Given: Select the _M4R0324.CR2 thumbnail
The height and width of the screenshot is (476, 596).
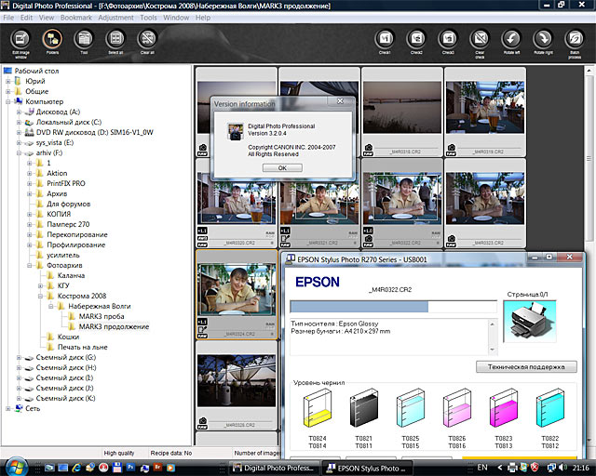Looking at the screenshot, I should click(x=237, y=294).
